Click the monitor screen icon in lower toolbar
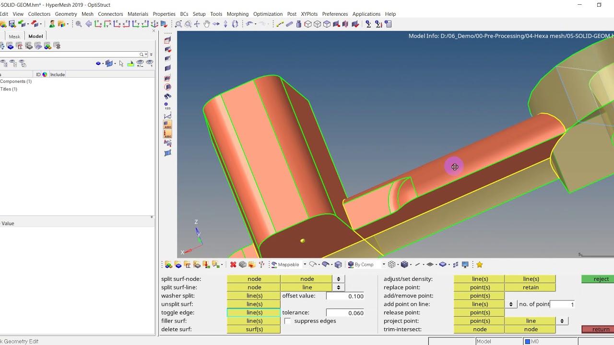 tap(465, 264)
